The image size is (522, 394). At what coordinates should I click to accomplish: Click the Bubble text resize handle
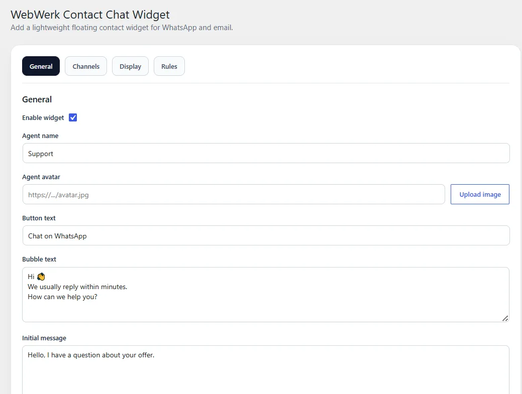coord(505,319)
